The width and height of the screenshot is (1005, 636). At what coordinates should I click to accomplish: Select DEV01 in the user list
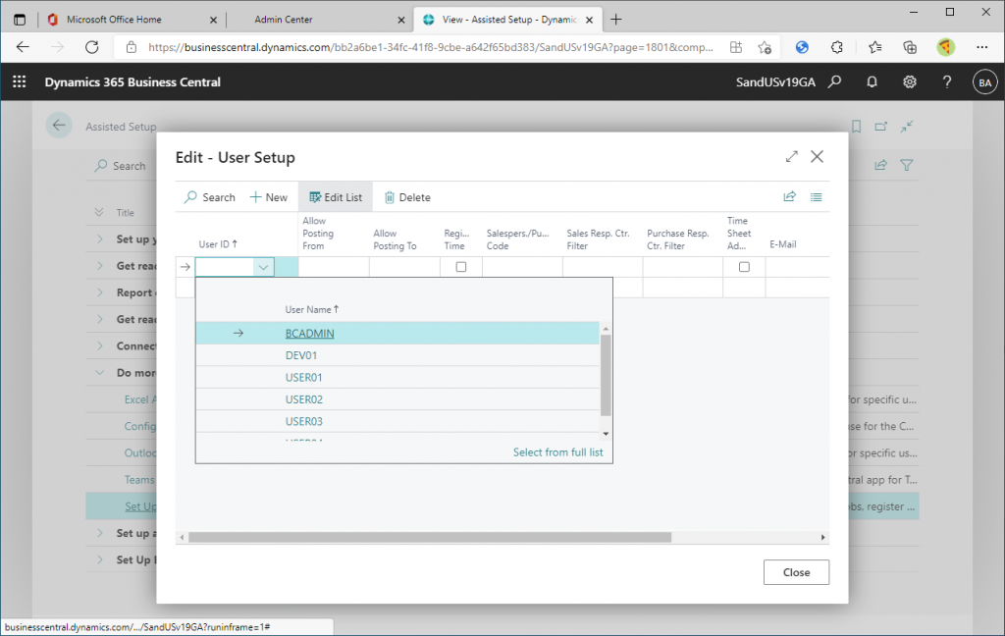[301, 355]
